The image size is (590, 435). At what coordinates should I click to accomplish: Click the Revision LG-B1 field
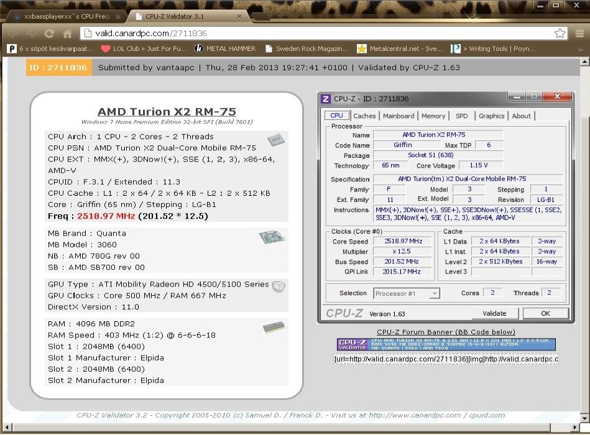click(546, 199)
